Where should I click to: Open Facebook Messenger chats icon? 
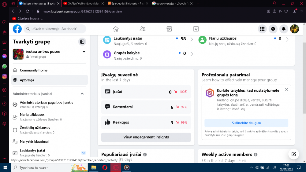pyautogui.click(x=273, y=29)
